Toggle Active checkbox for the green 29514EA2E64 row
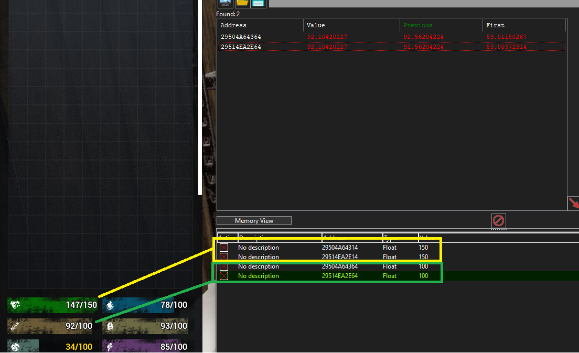This screenshot has height=353, width=579. tap(224, 276)
